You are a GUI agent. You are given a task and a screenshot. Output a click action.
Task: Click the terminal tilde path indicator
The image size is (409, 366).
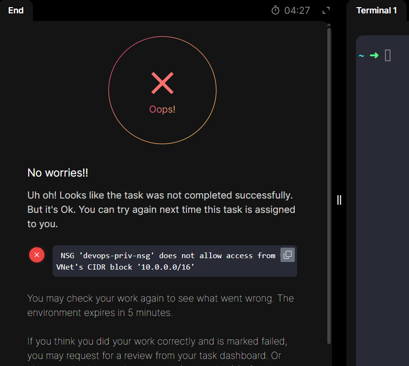click(361, 56)
